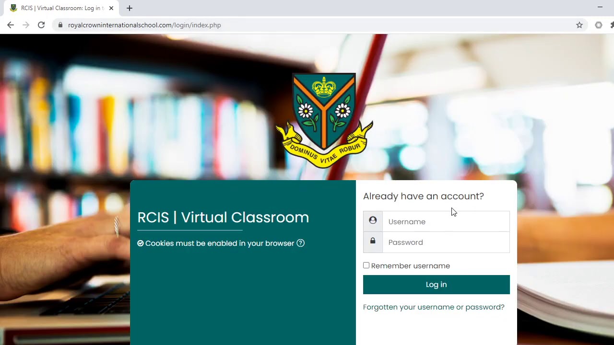Click the lock icon beside Password

pos(373,241)
